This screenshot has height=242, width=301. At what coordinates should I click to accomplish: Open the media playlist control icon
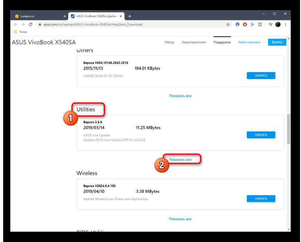coord(270,24)
